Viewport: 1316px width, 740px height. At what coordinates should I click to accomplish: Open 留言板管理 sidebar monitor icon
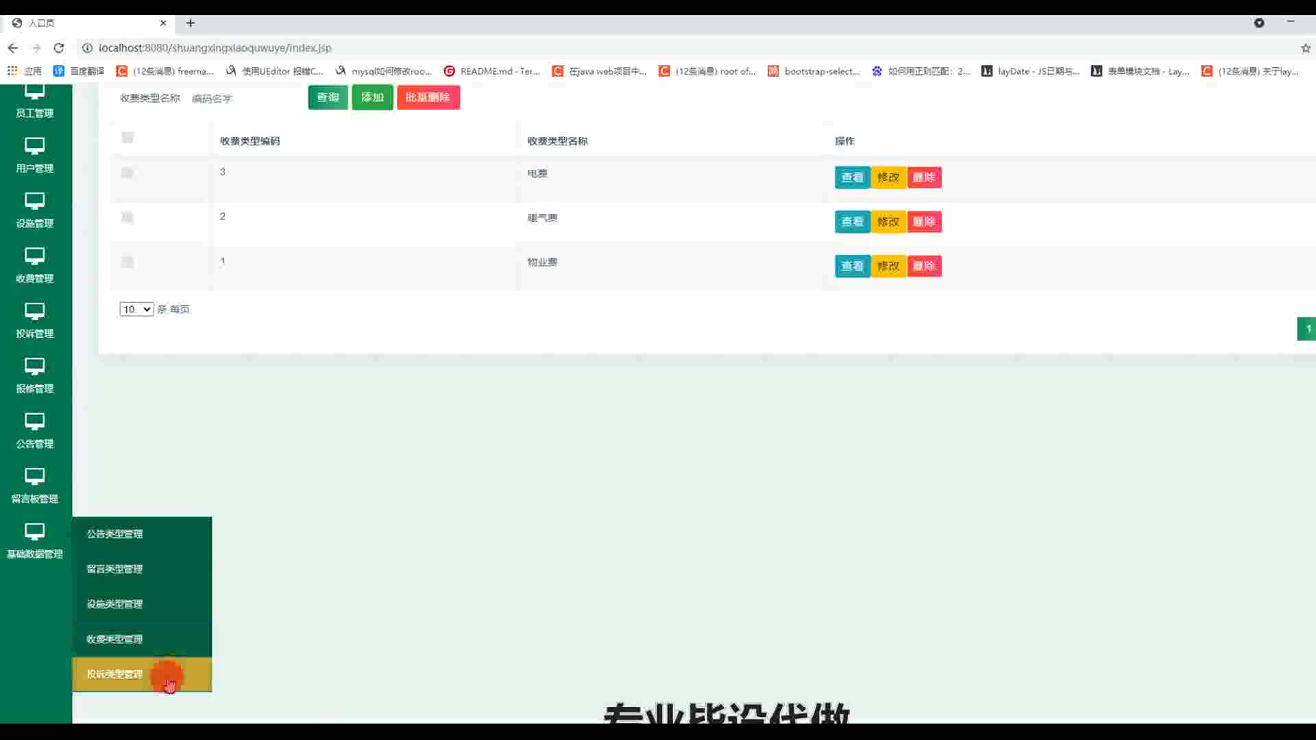coord(34,476)
